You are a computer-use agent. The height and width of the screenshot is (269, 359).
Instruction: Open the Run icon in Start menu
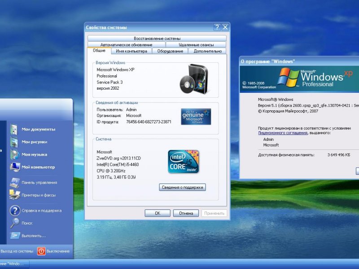click(15, 235)
